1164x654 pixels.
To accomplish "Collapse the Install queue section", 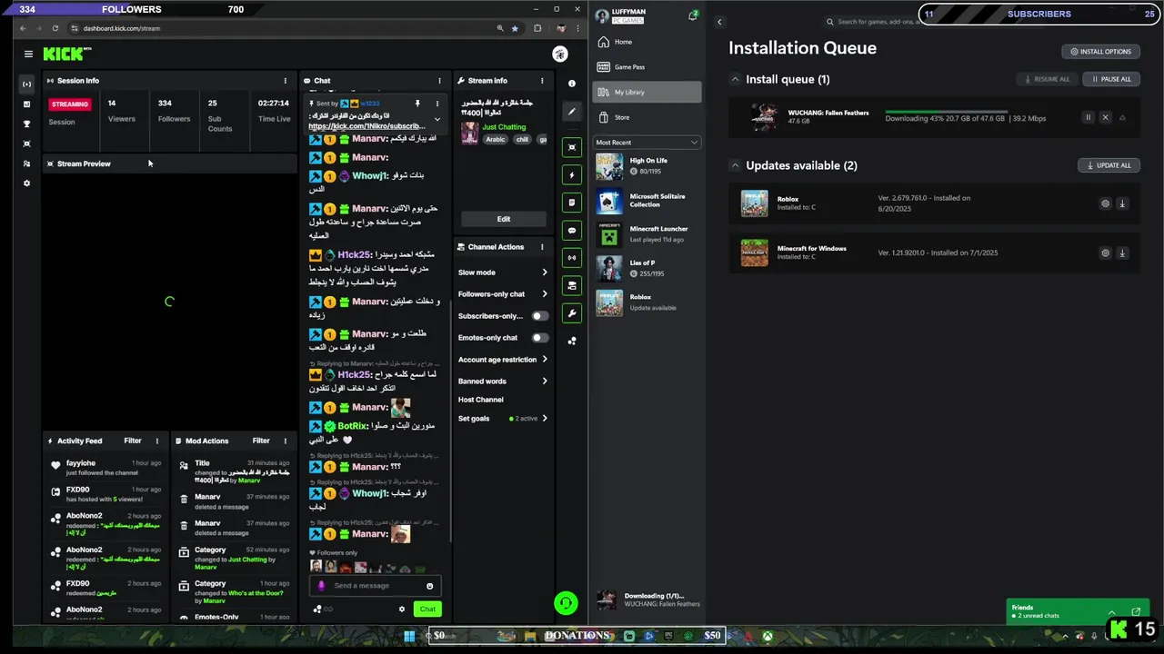I will 735,79.
